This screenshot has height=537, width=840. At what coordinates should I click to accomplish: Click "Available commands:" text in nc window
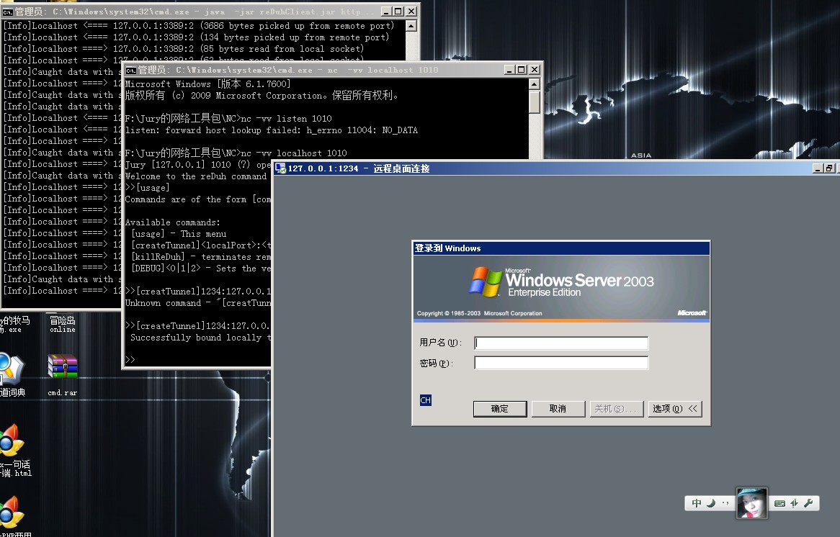172,222
